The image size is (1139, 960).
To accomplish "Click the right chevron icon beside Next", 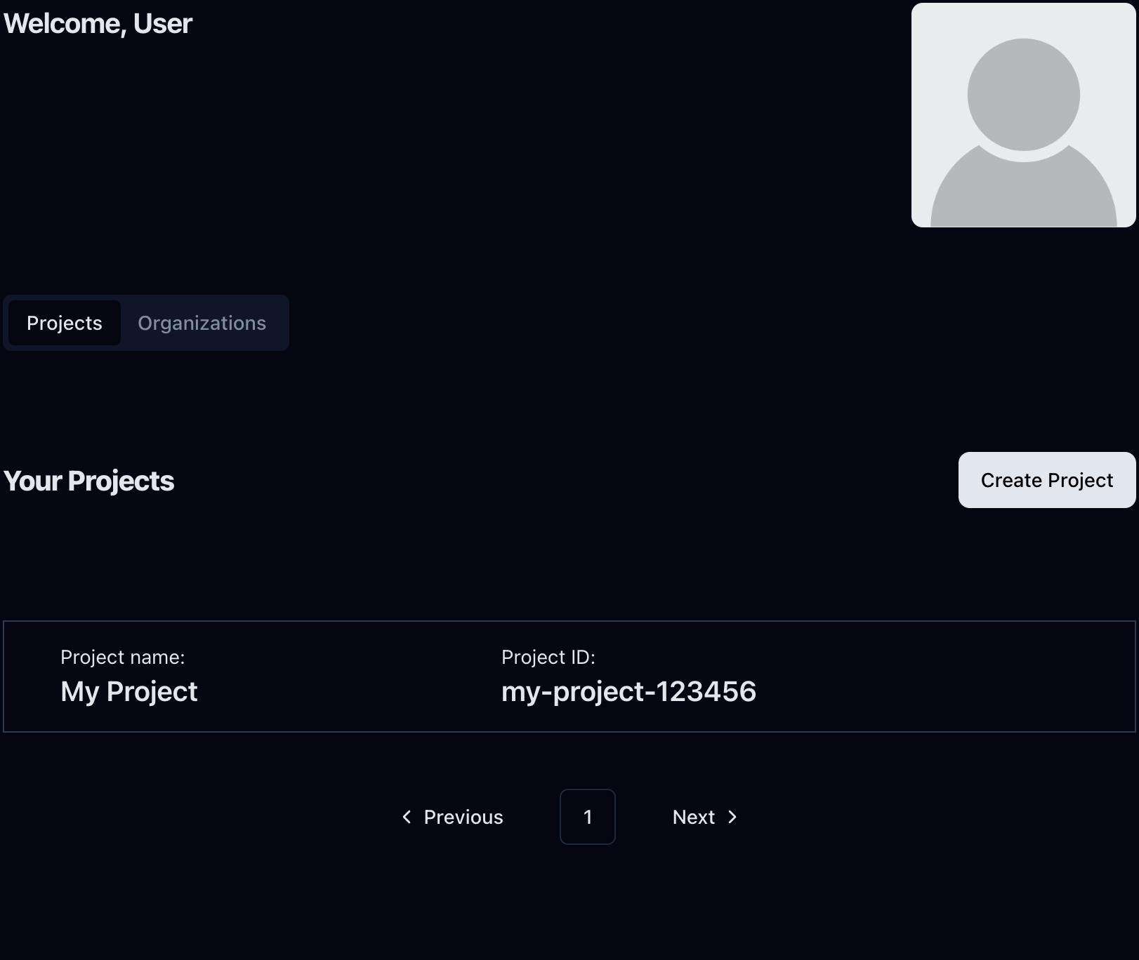I will pyautogui.click(x=732, y=817).
